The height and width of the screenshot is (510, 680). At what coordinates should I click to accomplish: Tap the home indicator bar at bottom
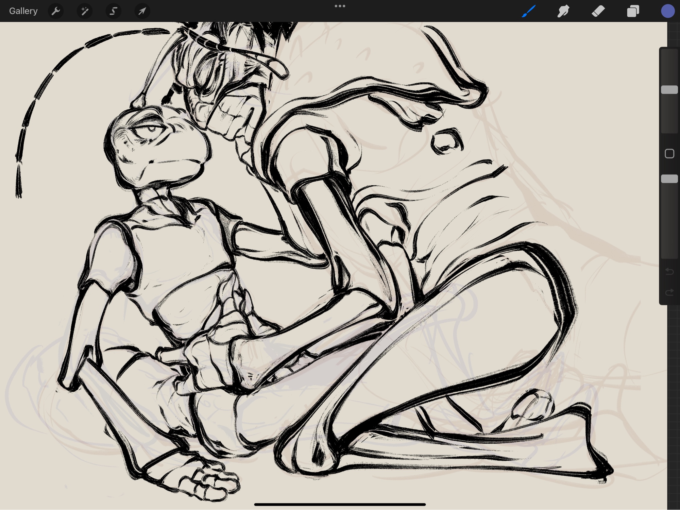340,505
